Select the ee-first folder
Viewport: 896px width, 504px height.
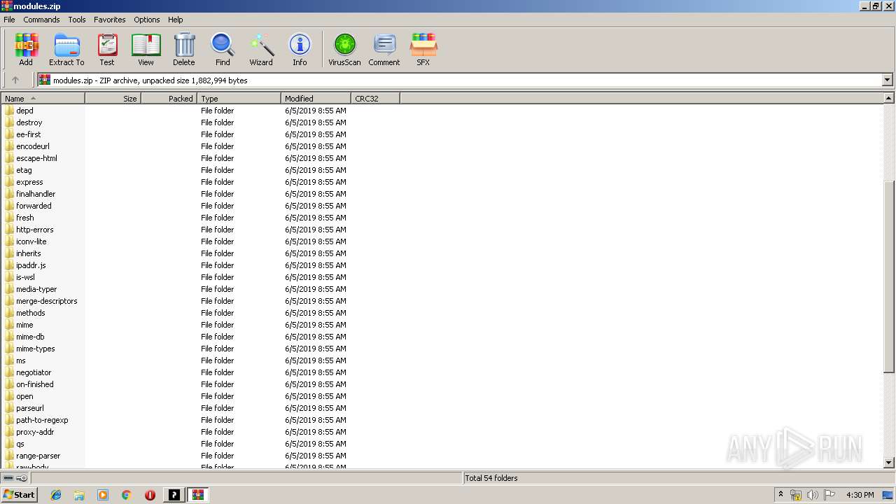(x=28, y=134)
